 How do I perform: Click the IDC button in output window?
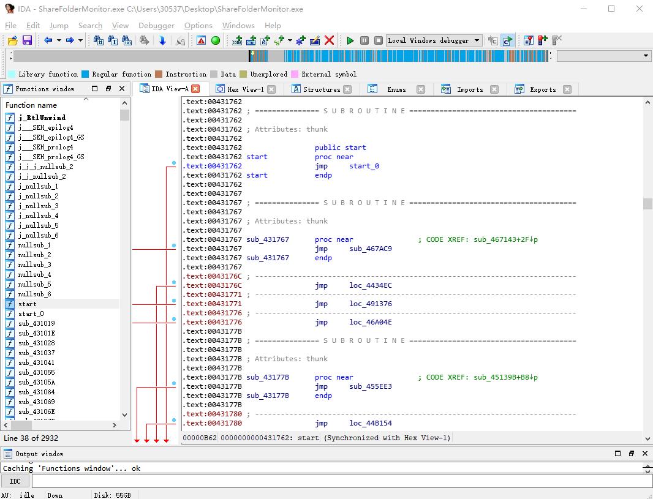15,481
